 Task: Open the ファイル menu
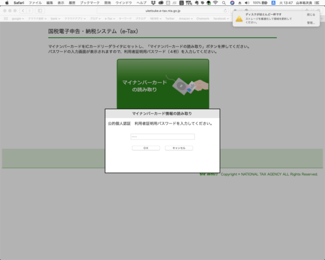pos(35,3)
